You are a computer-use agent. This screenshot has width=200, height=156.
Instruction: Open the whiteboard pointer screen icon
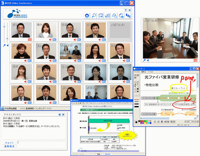[101, 16]
